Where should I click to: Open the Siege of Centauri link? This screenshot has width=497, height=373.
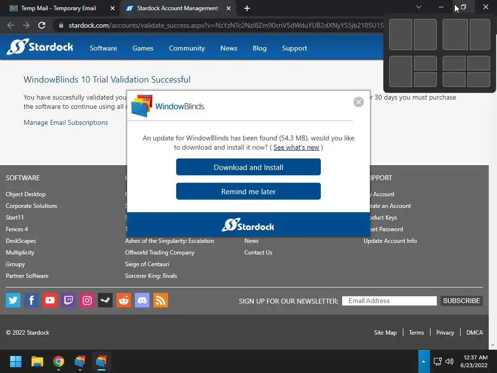pos(147,264)
